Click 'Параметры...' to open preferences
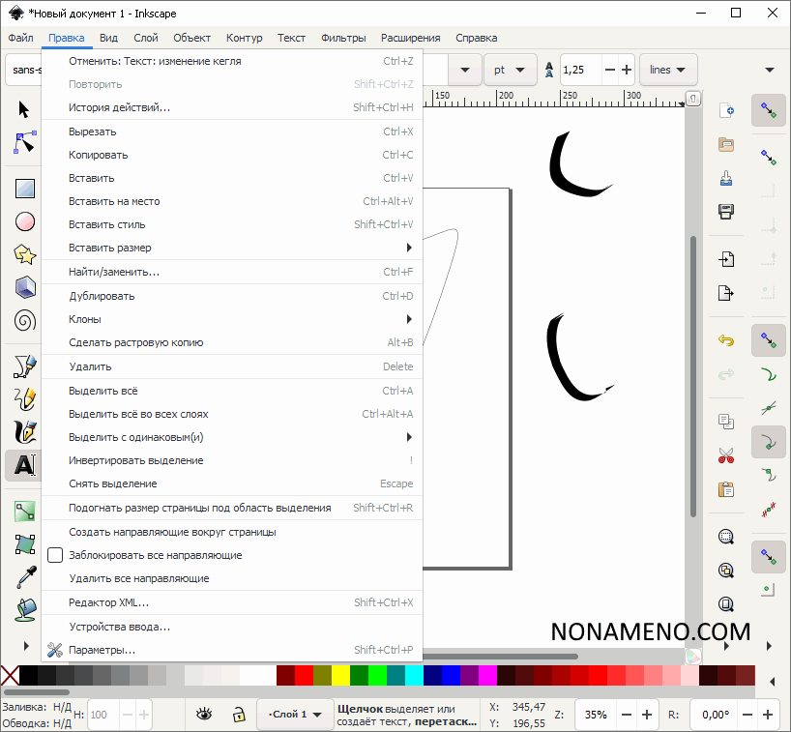Image resolution: width=791 pixels, height=732 pixels. (103, 650)
